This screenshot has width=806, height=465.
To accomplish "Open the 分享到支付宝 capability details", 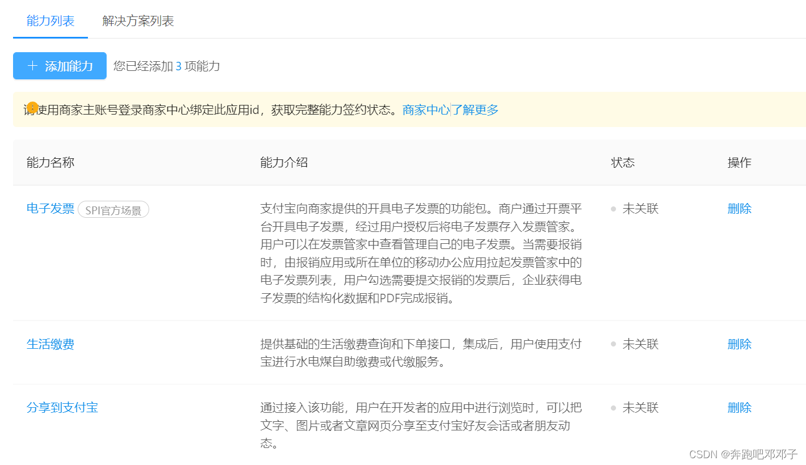I will click(x=62, y=407).
